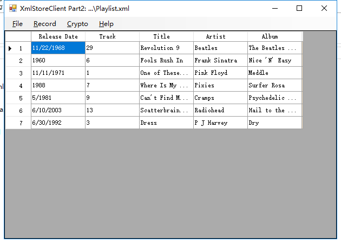Select row header 5
The height and width of the screenshot is (243, 341).
click(x=18, y=98)
